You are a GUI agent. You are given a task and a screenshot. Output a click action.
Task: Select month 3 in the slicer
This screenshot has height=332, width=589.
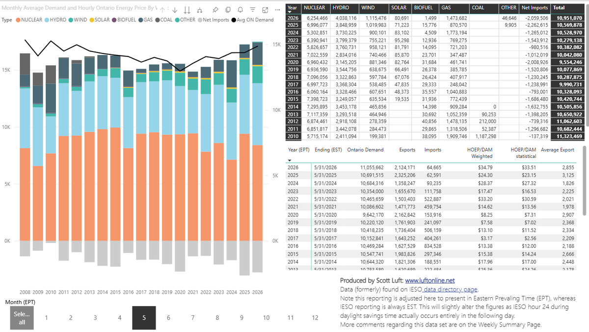coord(95,318)
